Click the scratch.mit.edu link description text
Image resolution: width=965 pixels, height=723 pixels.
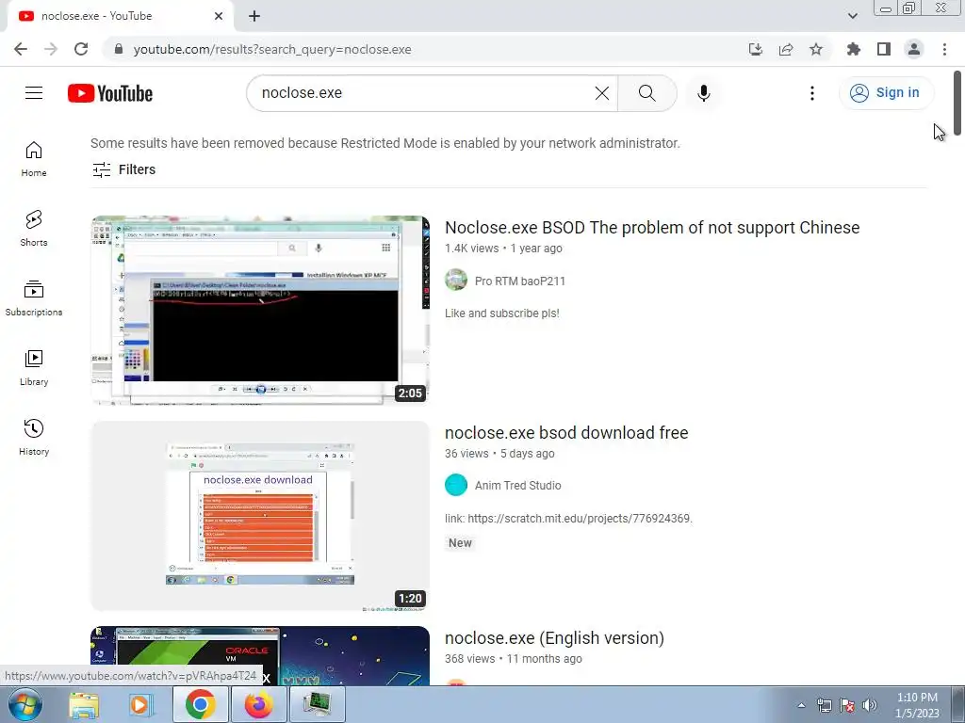point(568,519)
